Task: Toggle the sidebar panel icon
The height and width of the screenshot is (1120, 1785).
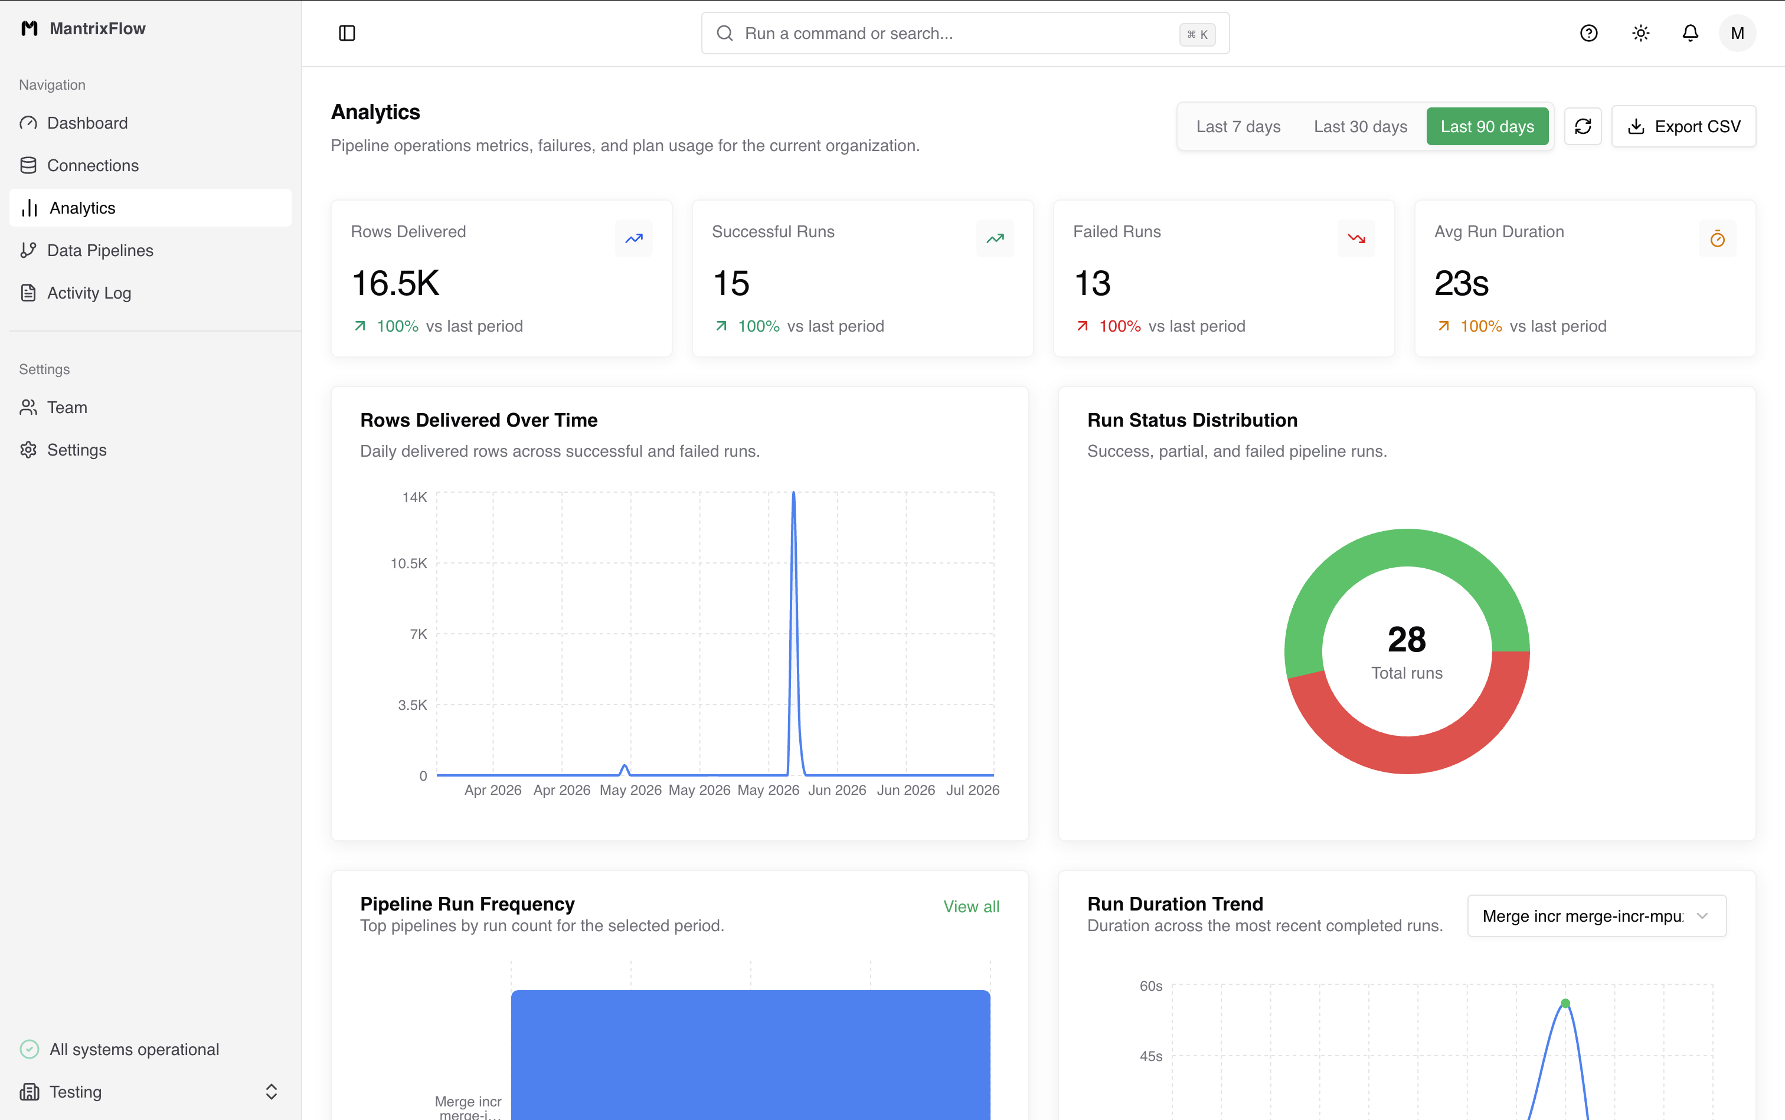Action: [346, 33]
